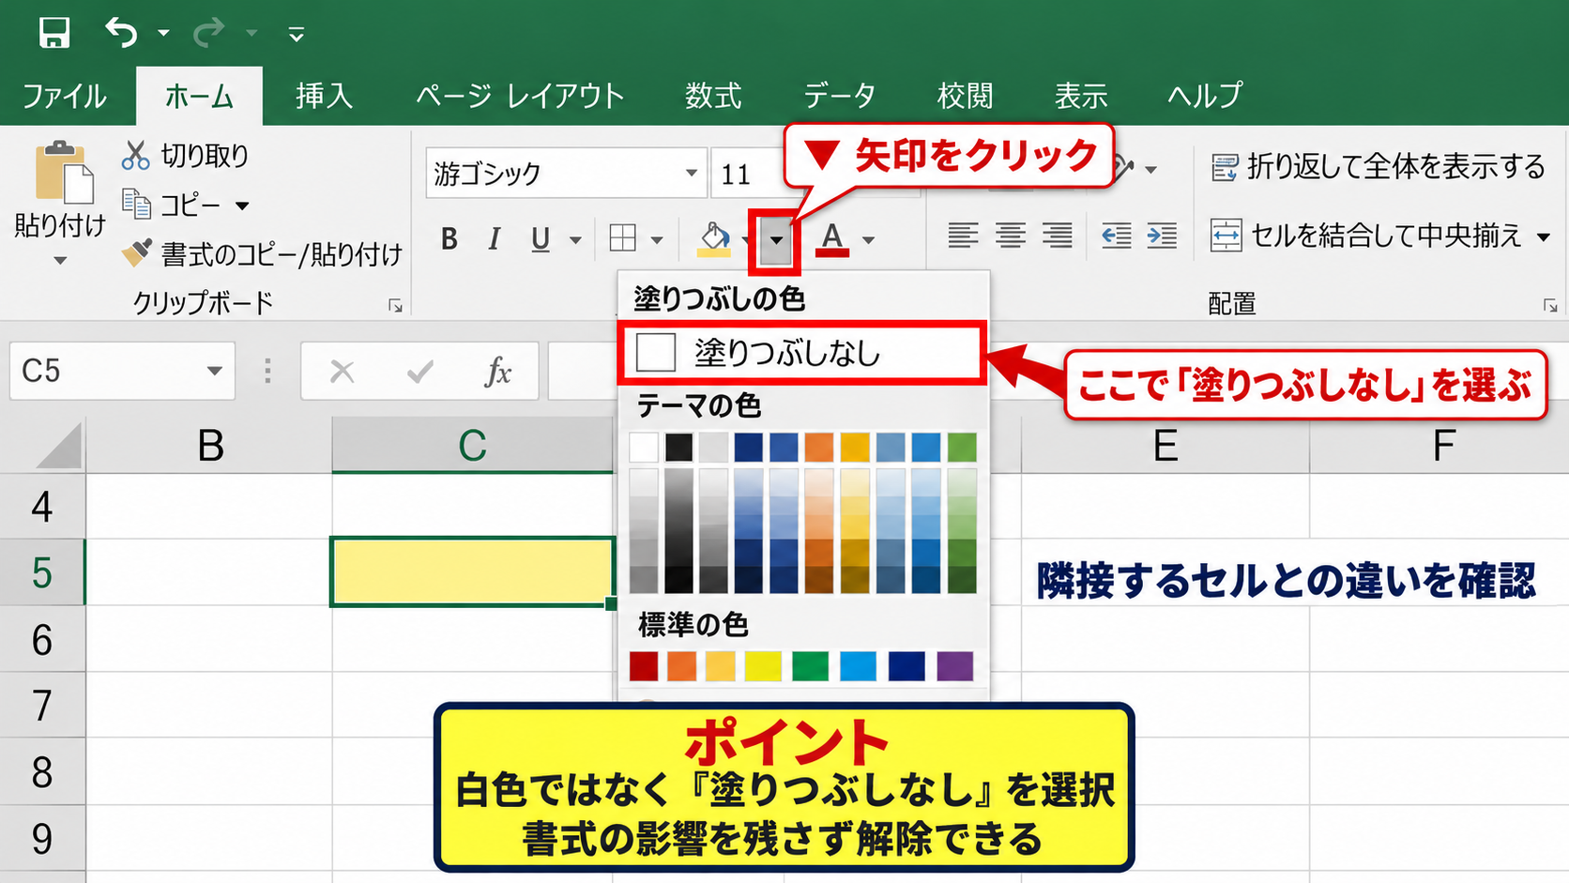Open the Fill Color dropdown arrow
The image size is (1569, 883).
[776, 240]
